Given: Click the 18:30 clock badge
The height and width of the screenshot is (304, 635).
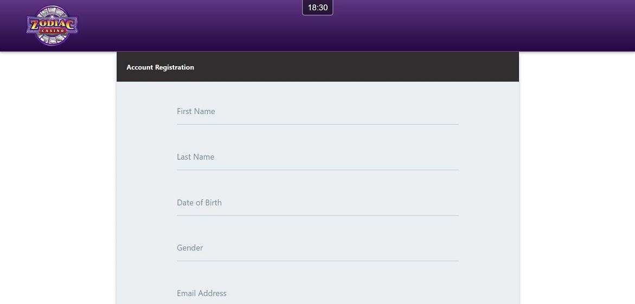Looking at the screenshot, I should pos(318,8).
